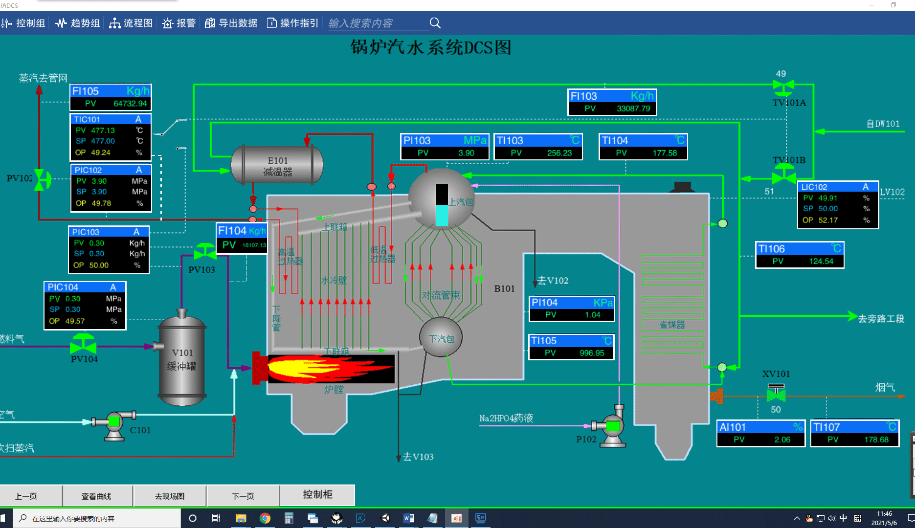Open the LIC102 level controller faceplate
This screenshot has height=528, width=915.
838,205
